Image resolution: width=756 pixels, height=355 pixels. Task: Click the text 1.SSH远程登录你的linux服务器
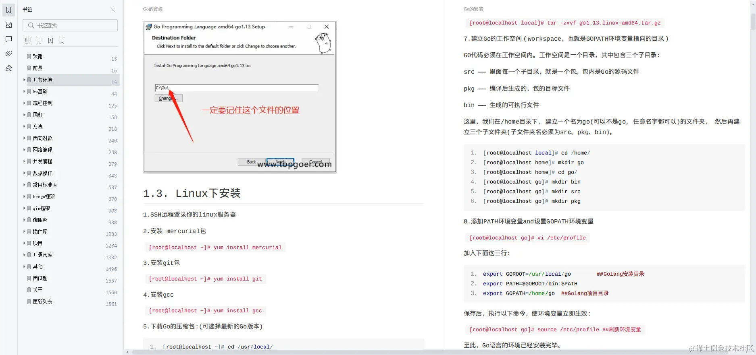pyautogui.click(x=190, y=215)
